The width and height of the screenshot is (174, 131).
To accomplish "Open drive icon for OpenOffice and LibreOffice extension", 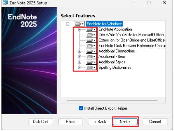I will click(x=91, y=40).
